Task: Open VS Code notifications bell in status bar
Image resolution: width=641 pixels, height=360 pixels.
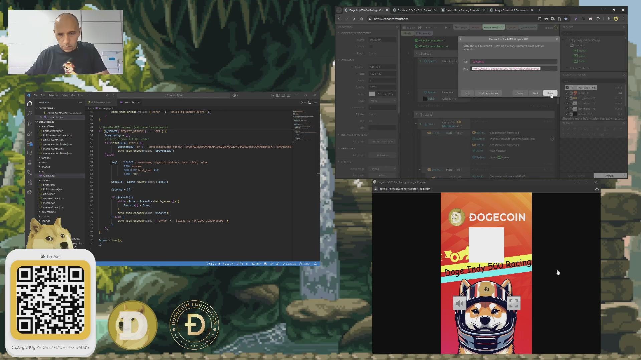Action: pos(315,264)
